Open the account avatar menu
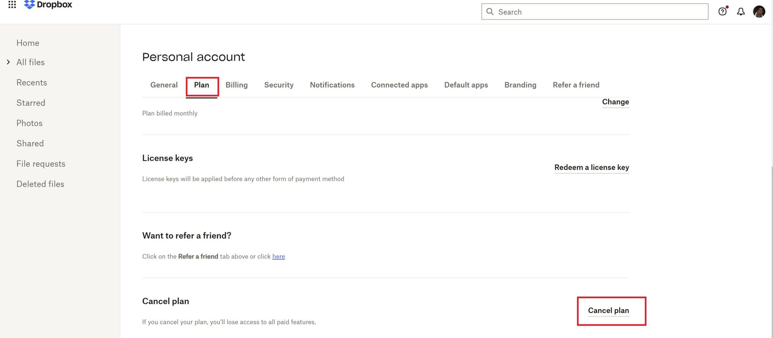773x338 pixels. pos(759,12)
